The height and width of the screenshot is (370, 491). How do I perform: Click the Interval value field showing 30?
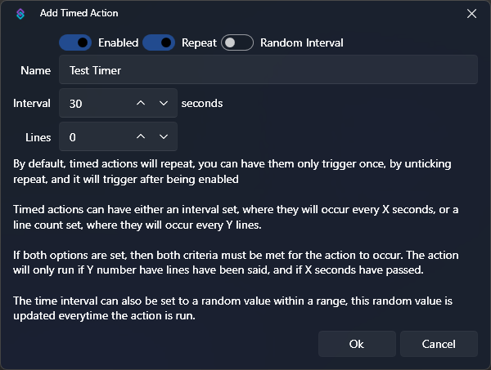point(92,104)
